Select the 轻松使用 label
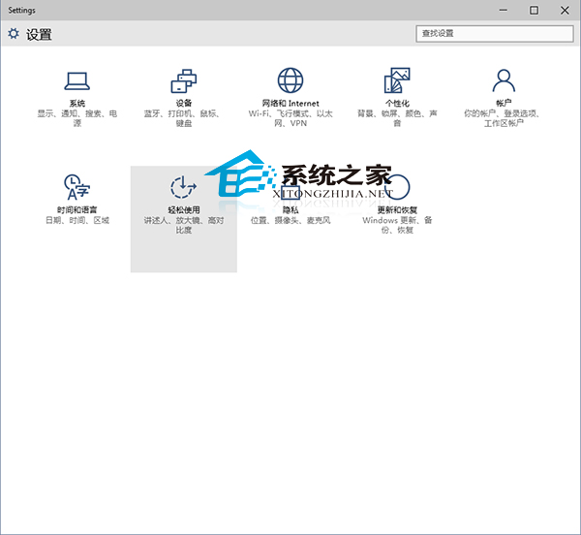The width and height of the screenshot is (581, 535). [x=184, y=210]
